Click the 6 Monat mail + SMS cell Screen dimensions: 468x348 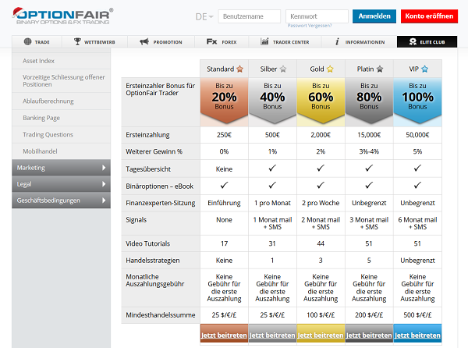pos(417,223)
